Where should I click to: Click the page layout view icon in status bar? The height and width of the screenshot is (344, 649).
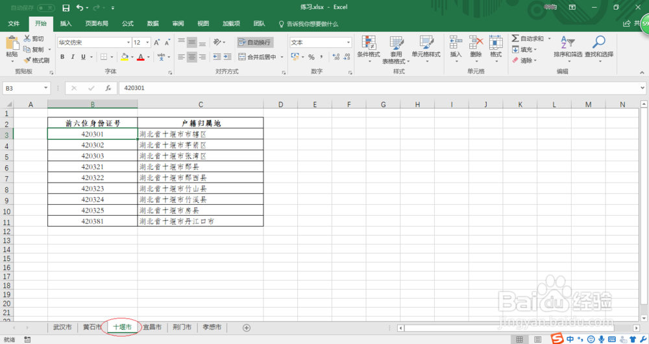537,339
